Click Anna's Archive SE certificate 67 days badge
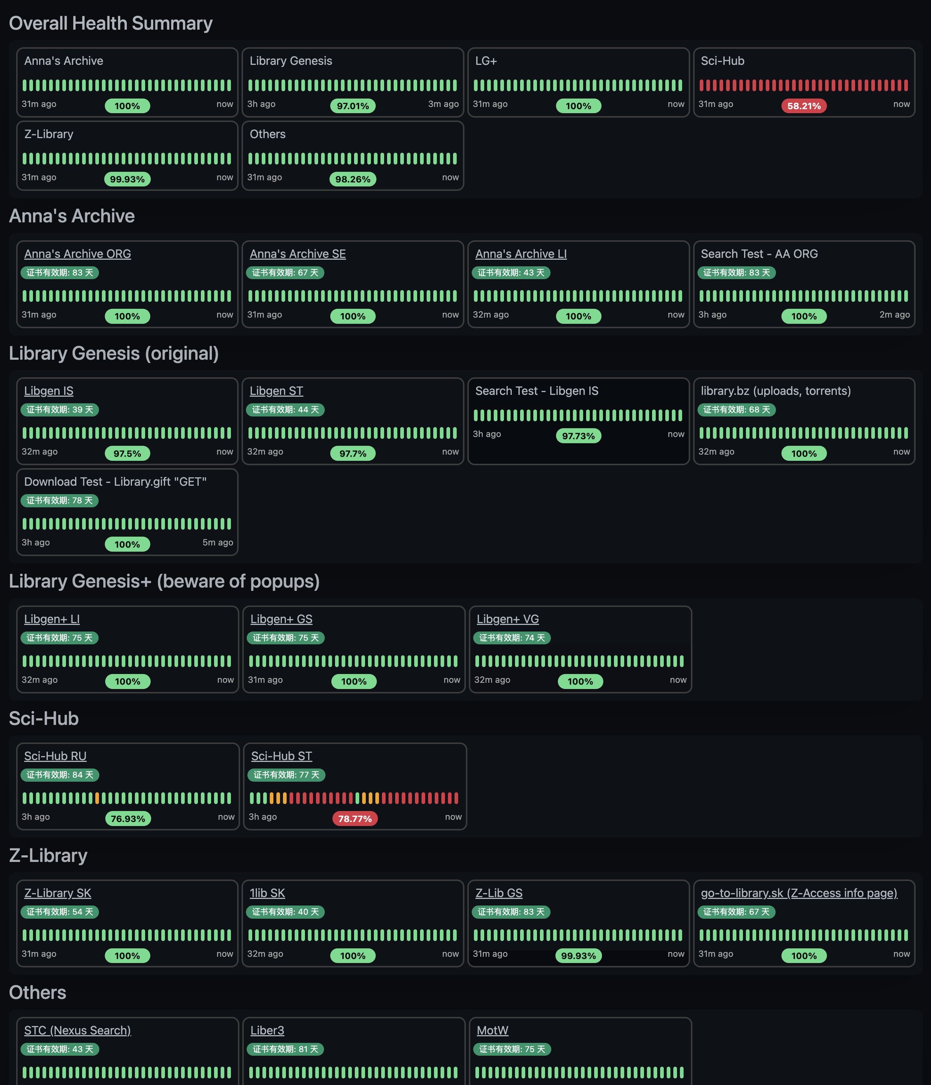The image size is (931, 1085). (285, 273)
